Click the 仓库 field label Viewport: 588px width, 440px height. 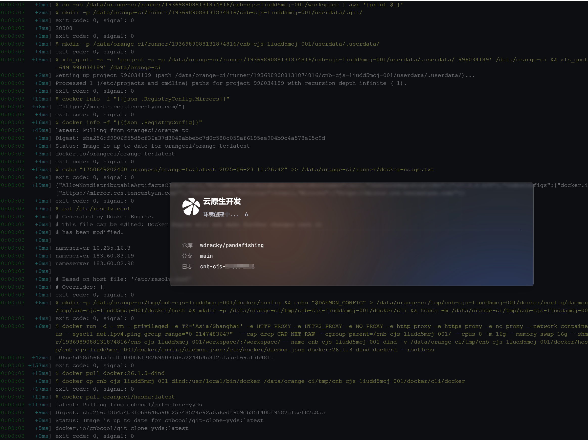click(187, 245)
